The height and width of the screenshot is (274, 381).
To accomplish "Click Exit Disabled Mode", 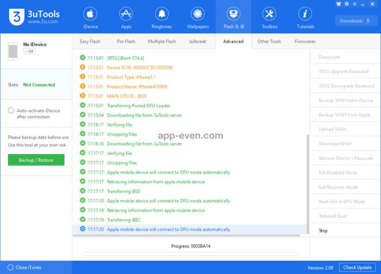I will pyautogui.click(x=345, y=173).
